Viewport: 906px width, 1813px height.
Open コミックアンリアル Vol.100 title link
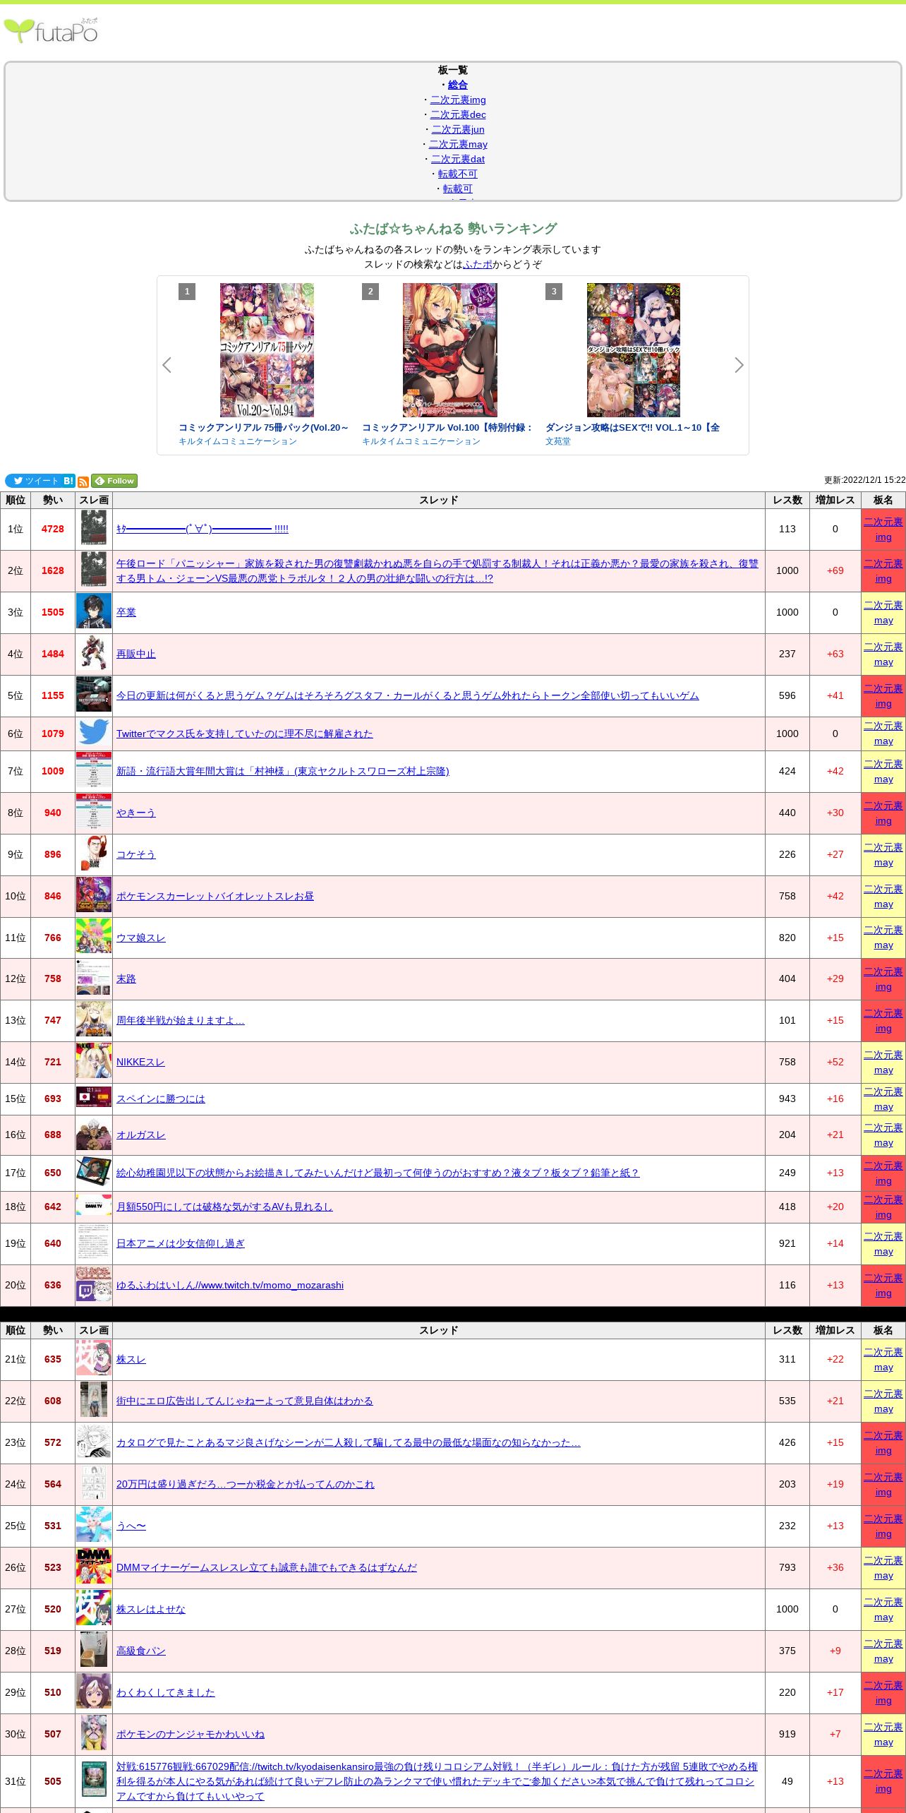(x=447, y=427)
